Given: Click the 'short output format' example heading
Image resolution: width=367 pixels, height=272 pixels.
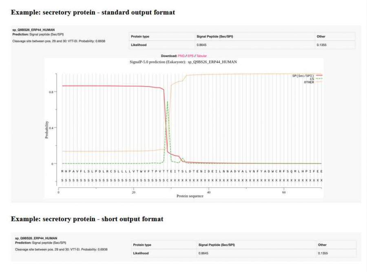Looking at the screenshot, I should point(87,219).
